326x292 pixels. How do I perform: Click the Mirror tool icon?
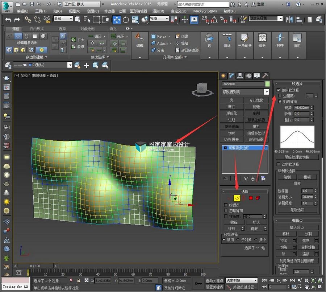pyautogui.click(x=289, y=20)
